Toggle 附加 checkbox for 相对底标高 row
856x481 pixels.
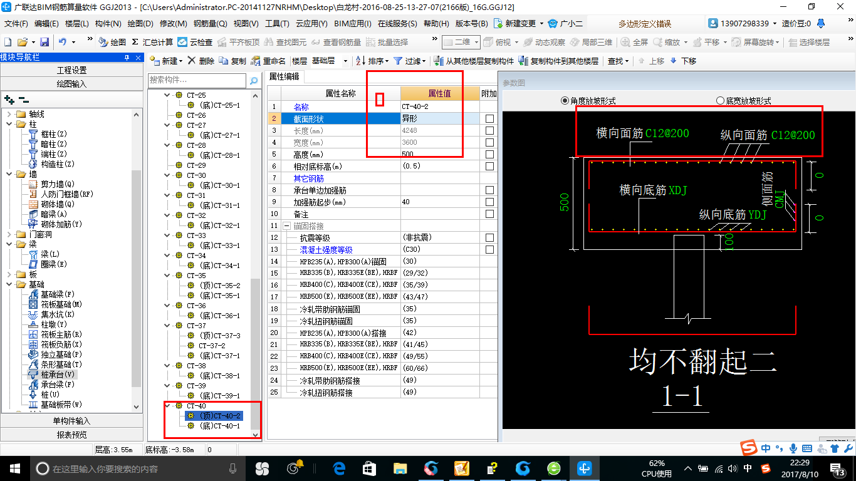[489, 166]
